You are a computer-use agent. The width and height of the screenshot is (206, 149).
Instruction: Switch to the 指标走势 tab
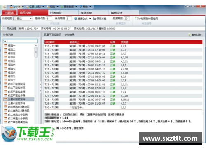pyautogui.click(x=94, y=13)
